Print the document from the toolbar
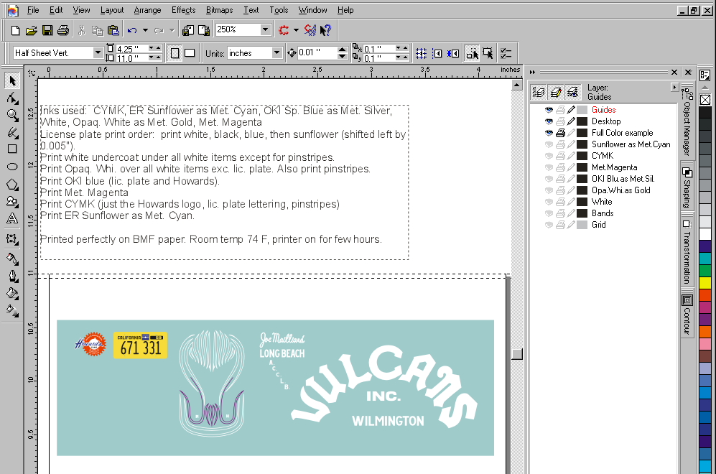 (63, 31)
